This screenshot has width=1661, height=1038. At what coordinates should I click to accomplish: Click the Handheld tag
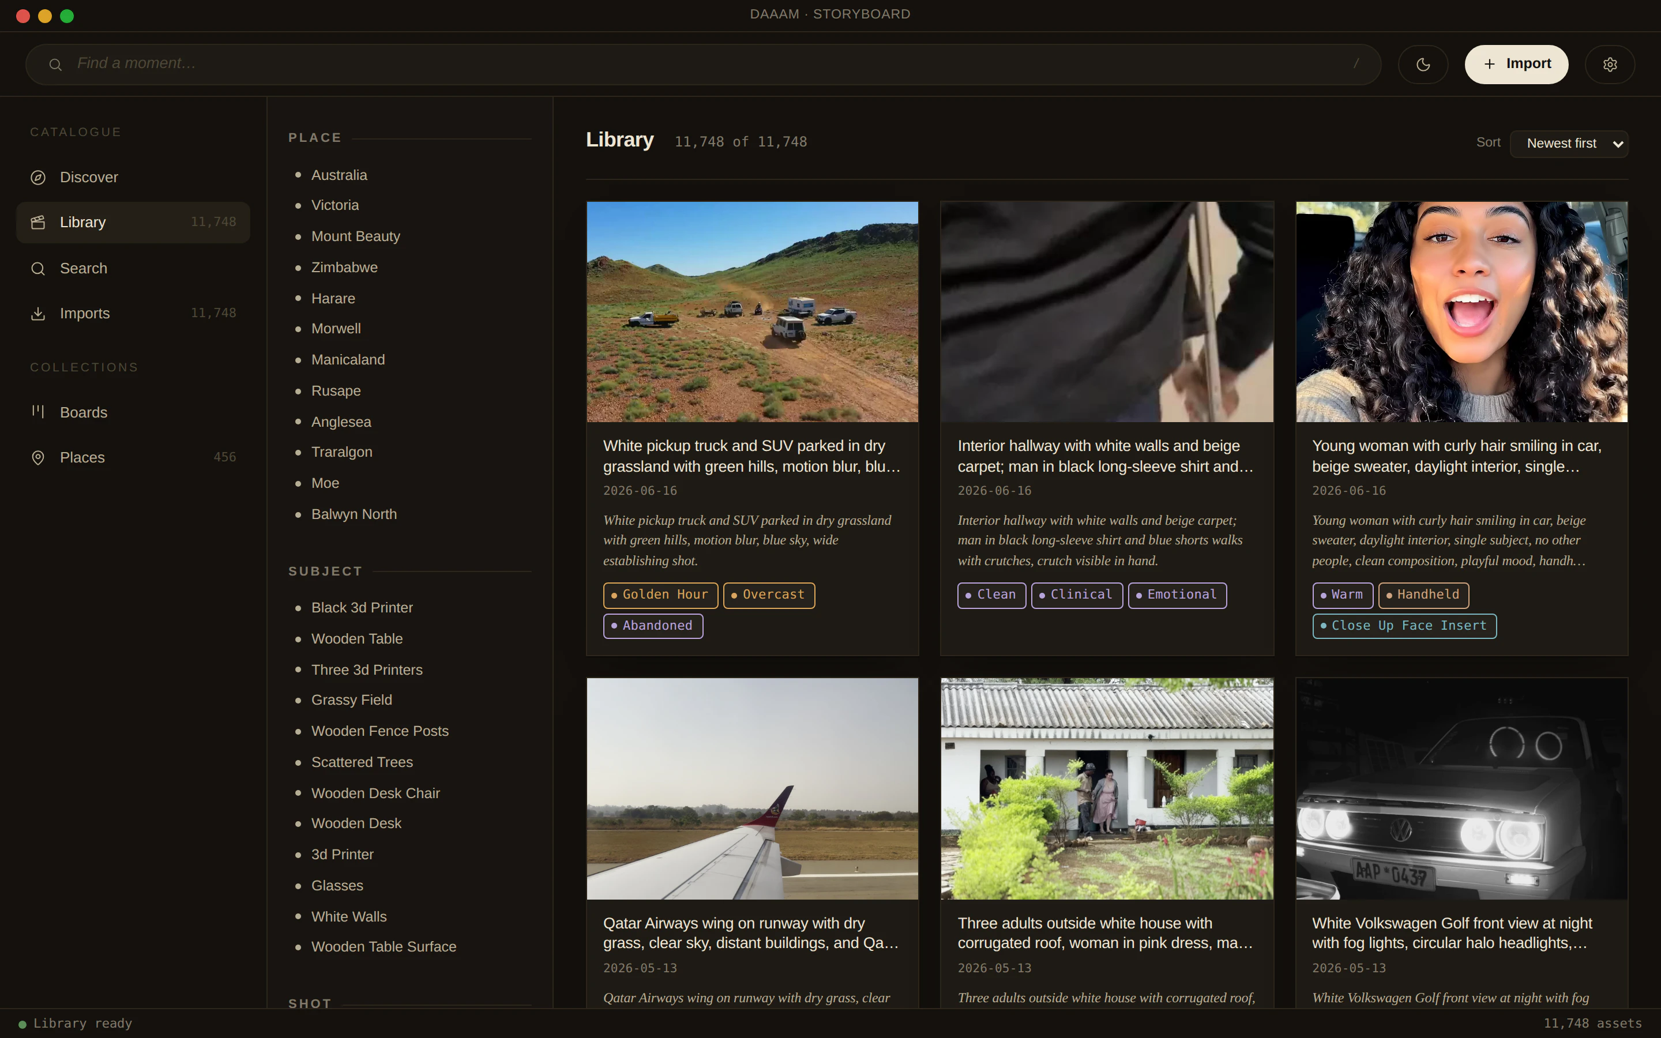pos(1423,595)
